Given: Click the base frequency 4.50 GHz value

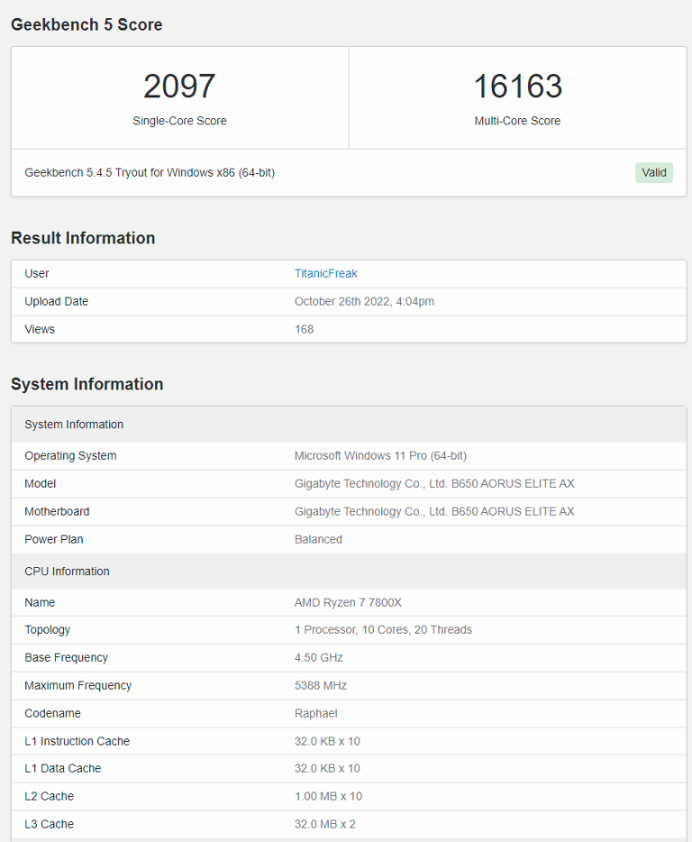Looking at the screenshot, I should 318,657.
